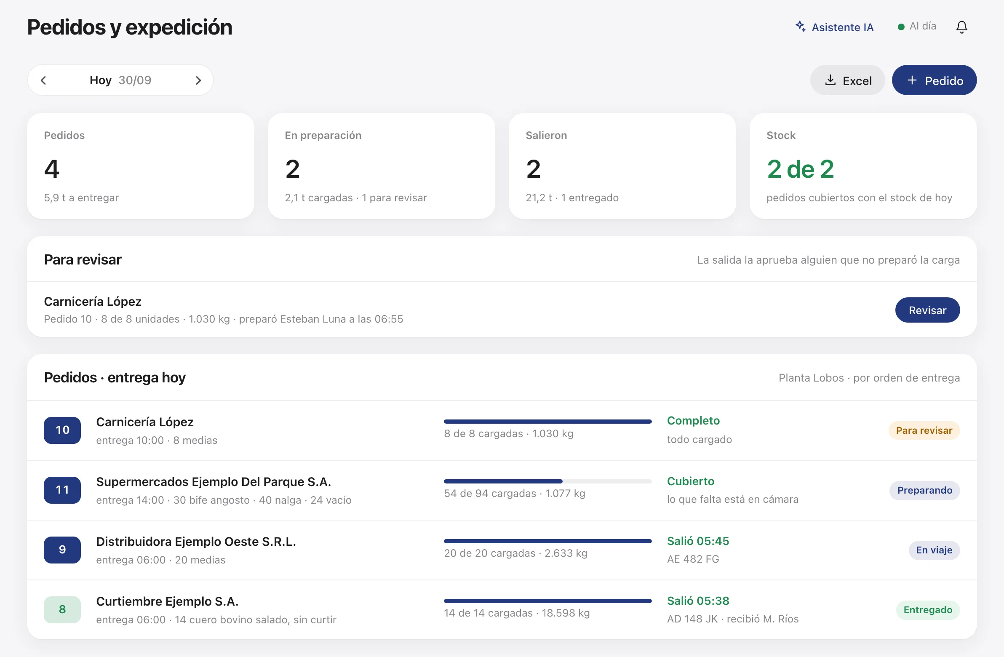Click the Al día sync status

pos(917,27)
